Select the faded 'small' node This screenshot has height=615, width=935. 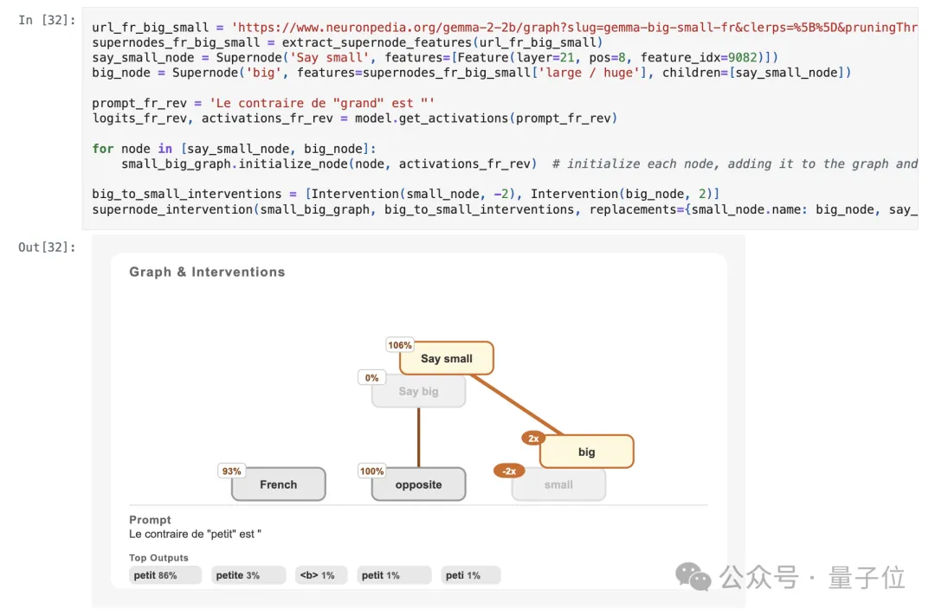tap(559, 485)
